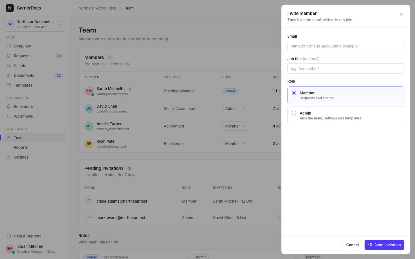This screenshot has height=259, width=415.
Task: Click the Cancel button
Action: pyautogui.click(x=352, y=245)
